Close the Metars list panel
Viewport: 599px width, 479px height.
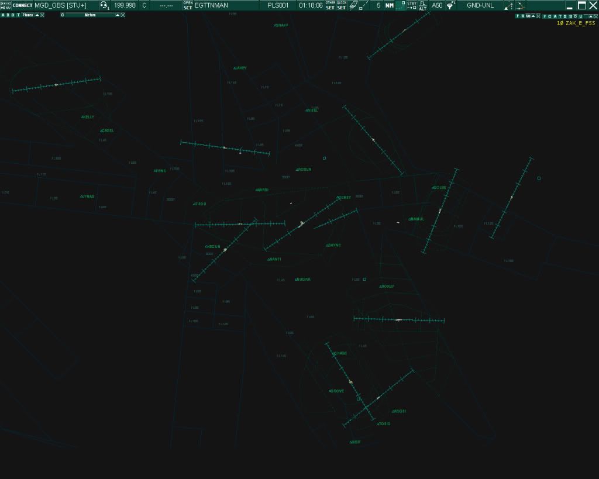tap(123, 15)
